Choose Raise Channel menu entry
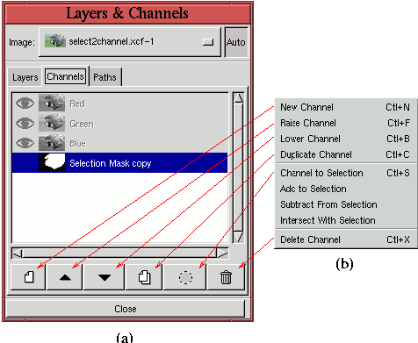418x343 pixels. 345,123
